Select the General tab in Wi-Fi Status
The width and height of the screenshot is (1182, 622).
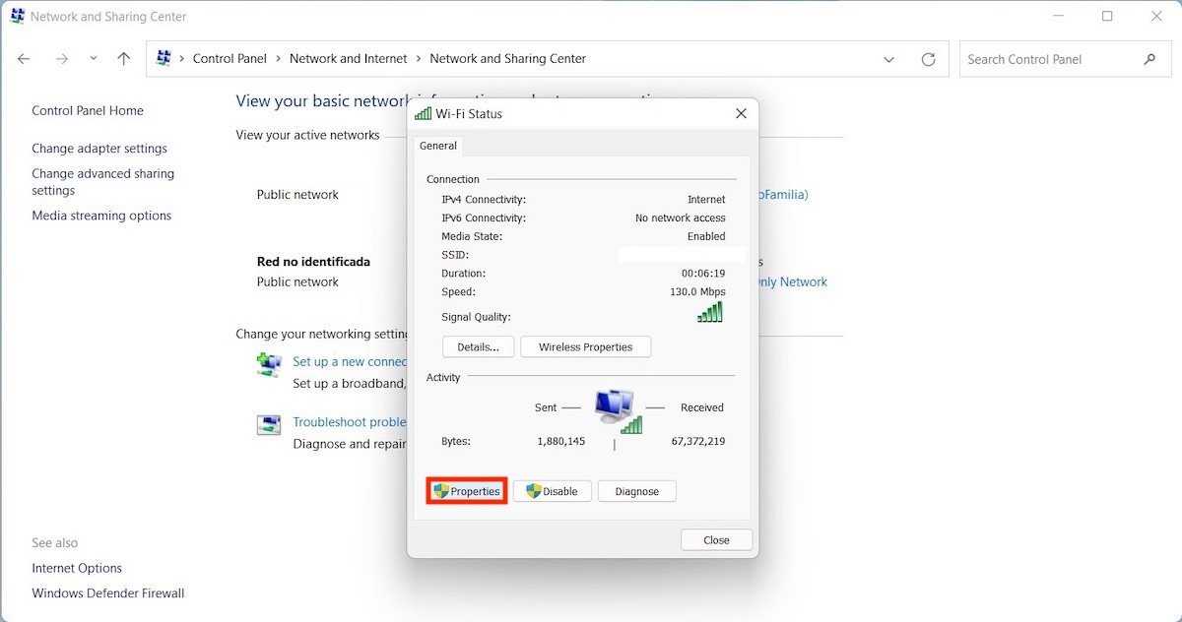[438, 146]
